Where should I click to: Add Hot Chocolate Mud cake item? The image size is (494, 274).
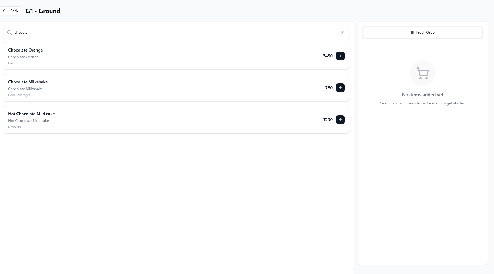[x=340, y=120]
